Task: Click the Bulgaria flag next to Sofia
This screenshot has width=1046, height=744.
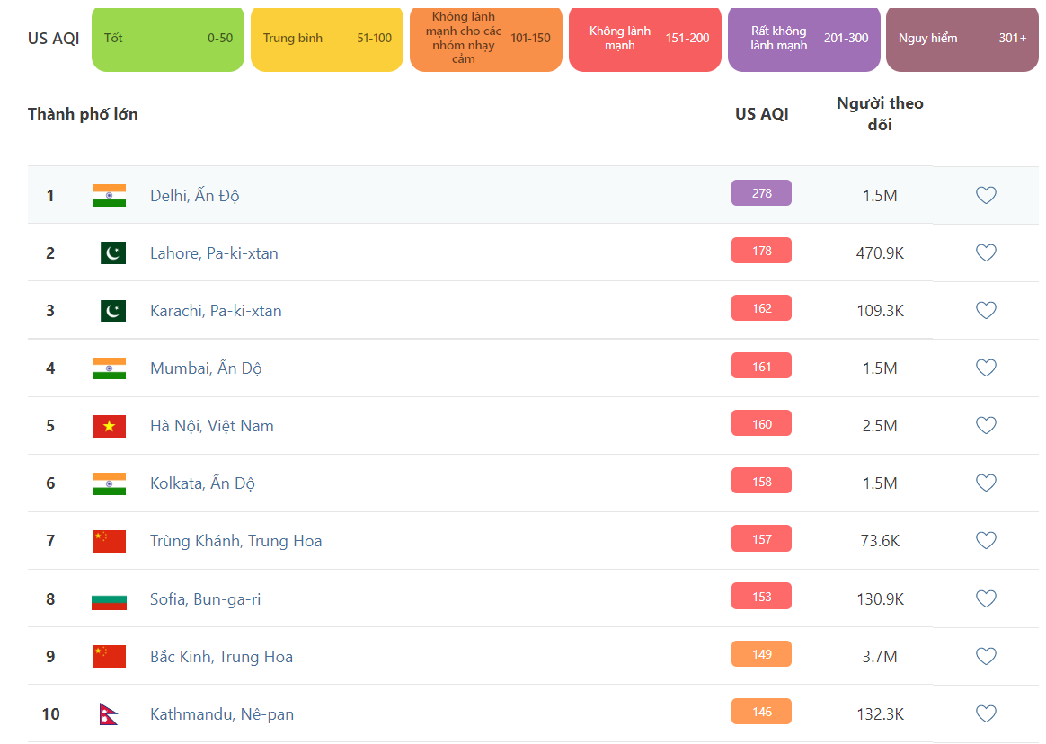Action: [x=109, y=599]
